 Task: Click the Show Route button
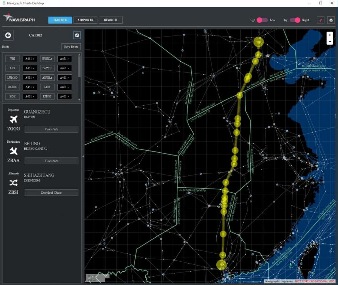pos(71,47)
